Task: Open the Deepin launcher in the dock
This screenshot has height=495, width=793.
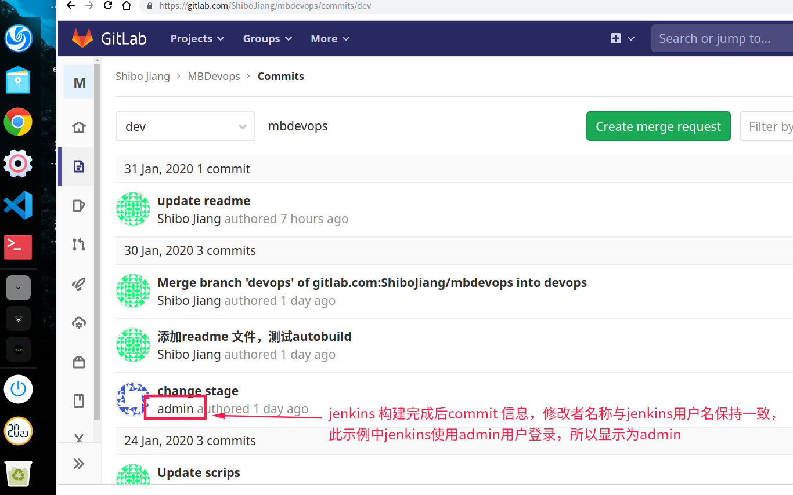Action: 19,38
